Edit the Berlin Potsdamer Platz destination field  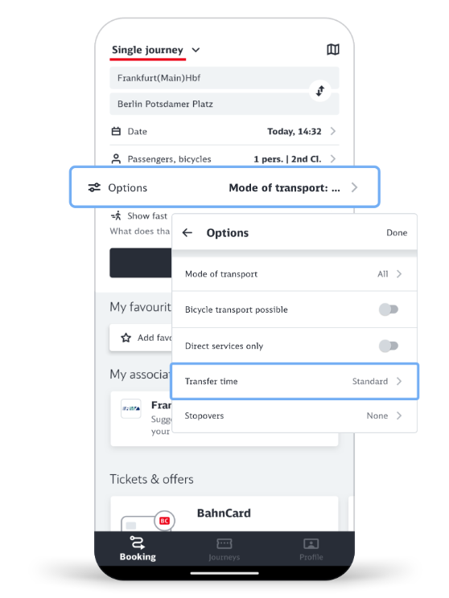pos(224,104)
